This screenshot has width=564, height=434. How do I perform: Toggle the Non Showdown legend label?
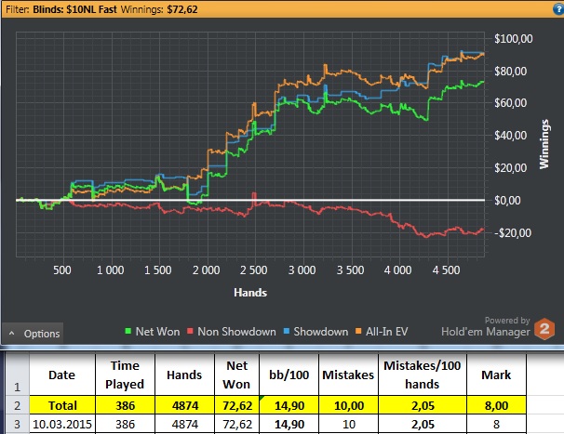pyautogui.click(x=236, y=331)
